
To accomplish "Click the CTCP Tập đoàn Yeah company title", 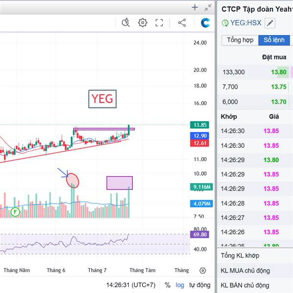I will pyautogui.click(x=257, y=9).
